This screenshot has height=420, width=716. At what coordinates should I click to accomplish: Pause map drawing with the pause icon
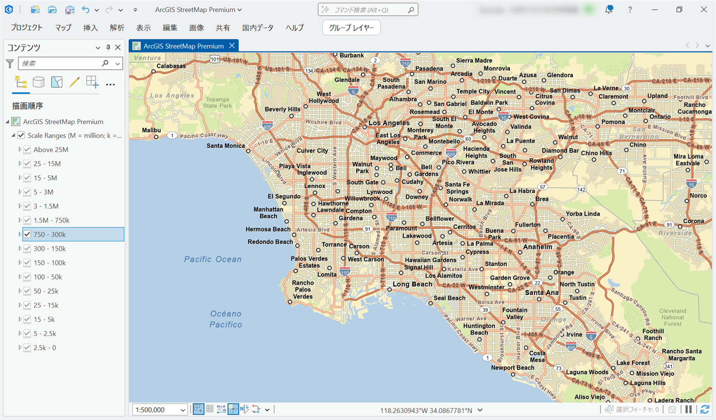point(689,409)
